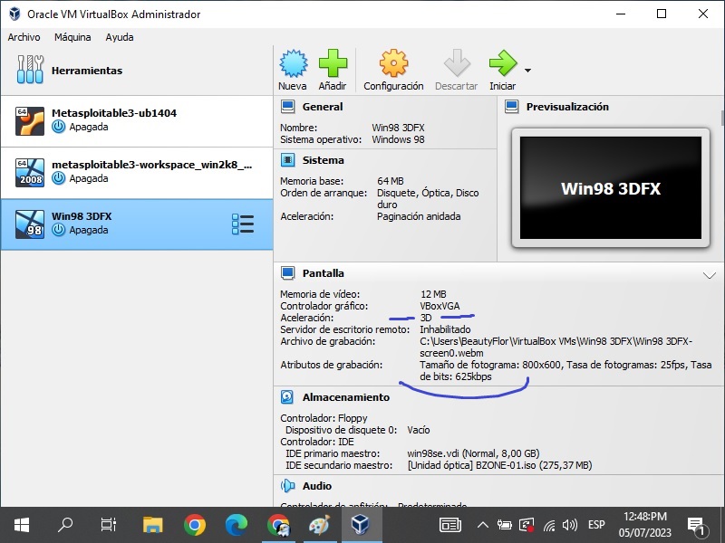Image resolution: width=725 pixels, height=543 pixels.
Task: Select the Herramientas tools entry
Action: (x=137, y=71)
